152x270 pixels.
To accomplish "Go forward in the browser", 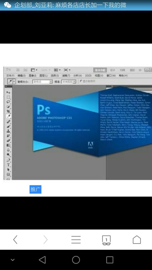I will point(46,240).
